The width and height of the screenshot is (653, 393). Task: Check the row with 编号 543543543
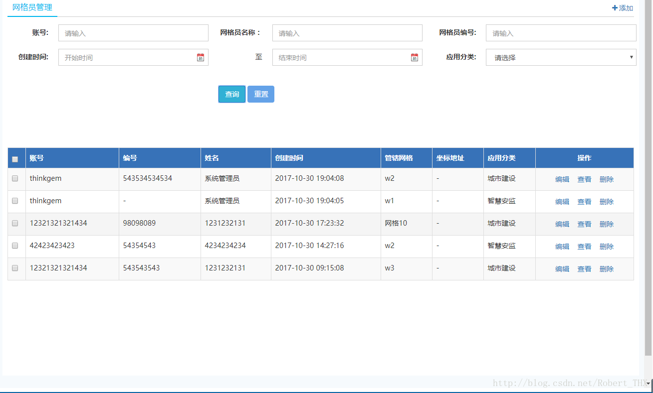15,268
